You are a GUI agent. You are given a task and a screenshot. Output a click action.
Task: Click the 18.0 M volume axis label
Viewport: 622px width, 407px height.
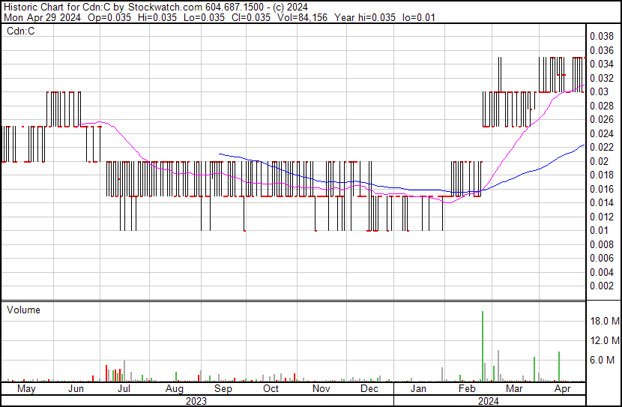pyautogui.click(x=604, y=321)
